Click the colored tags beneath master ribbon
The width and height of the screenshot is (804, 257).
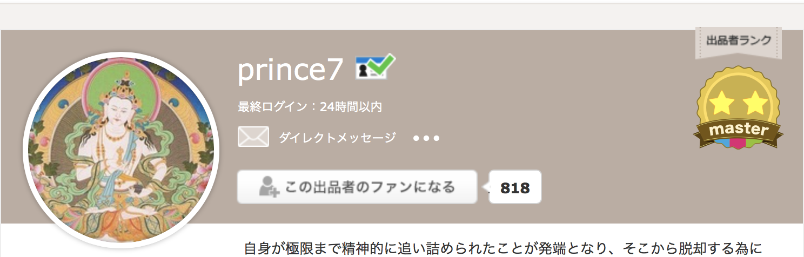click(739, 144)
